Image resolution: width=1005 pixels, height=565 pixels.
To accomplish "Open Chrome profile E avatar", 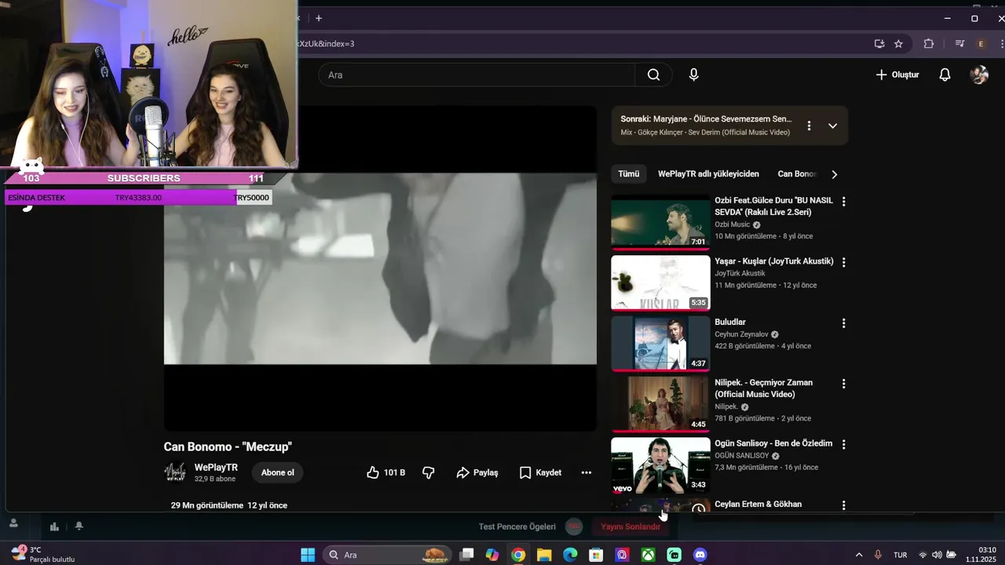I will (x=981, y=44).
